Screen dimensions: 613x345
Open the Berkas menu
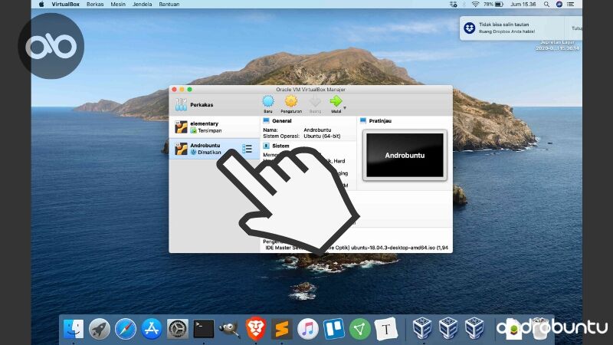tap(95, 5)
